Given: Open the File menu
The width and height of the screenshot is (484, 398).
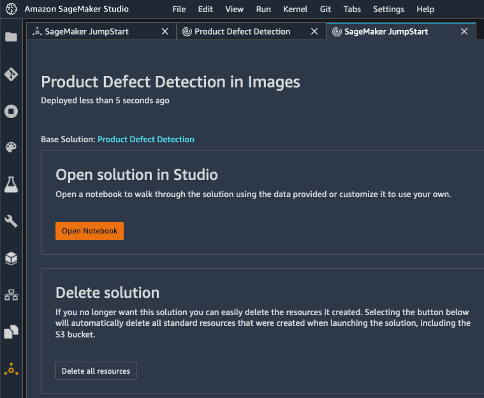Looking at the screenshot, I should coord(179,10).
